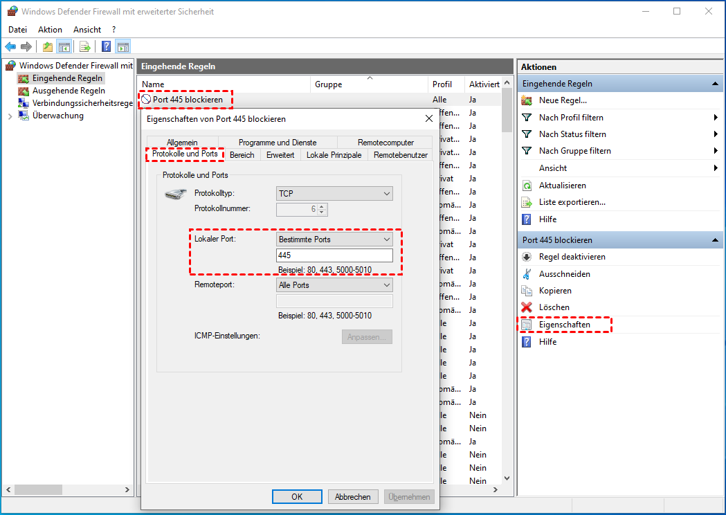Click the red Löschen X icon
The width and height of the screenshot is (726, 515).
pos(527,307)
